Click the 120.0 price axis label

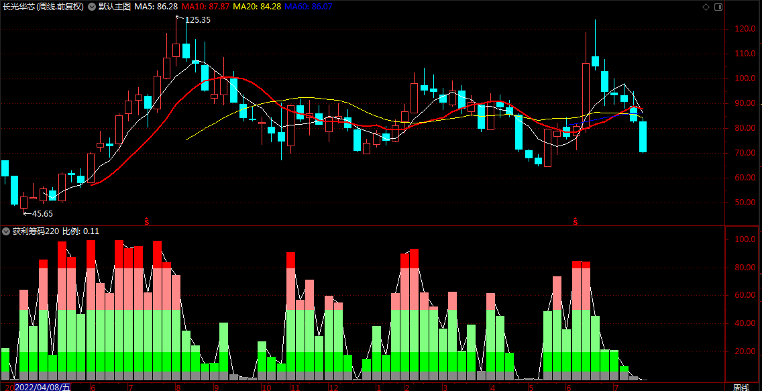tap(745, 29)
